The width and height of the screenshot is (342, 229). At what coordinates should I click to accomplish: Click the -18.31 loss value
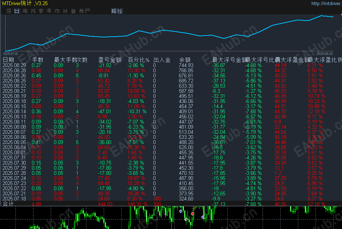coord(104,101)
